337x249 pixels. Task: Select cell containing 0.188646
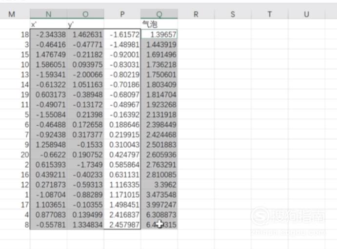click(122, 125)
